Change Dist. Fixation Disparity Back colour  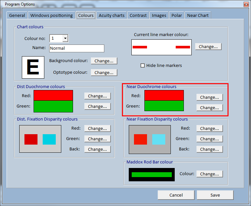97,149
